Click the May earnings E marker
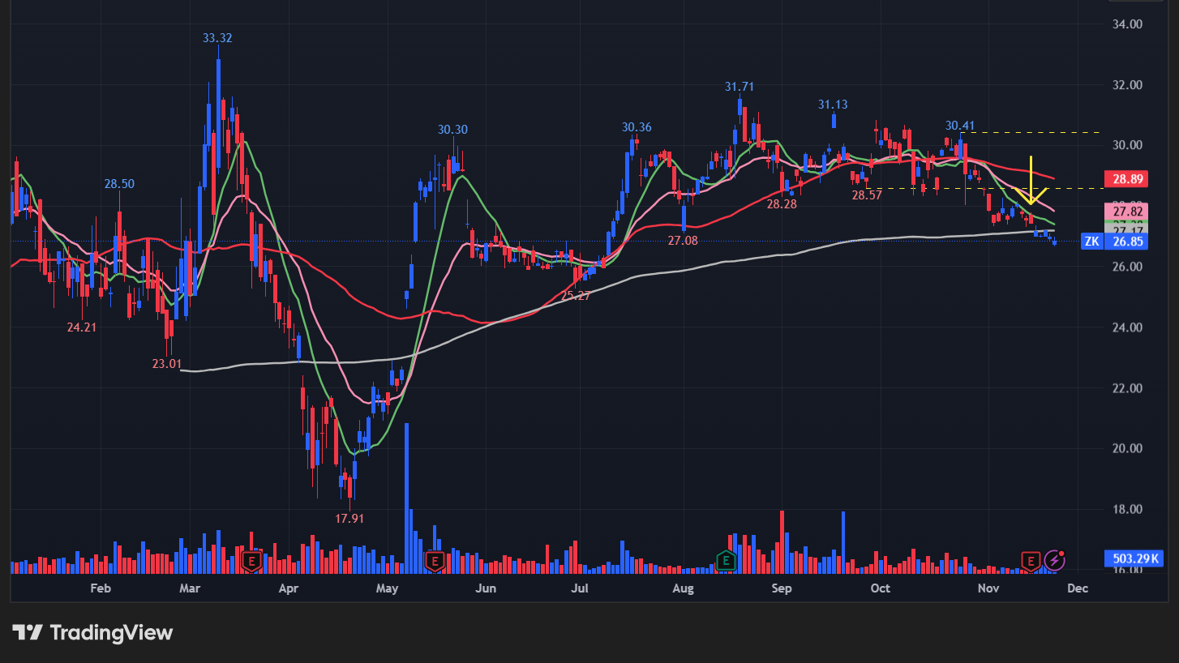The image size is (1179, 663). [x=435, y=560]
